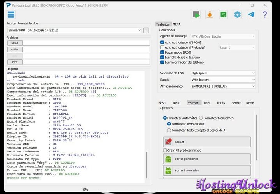Toggle Adv. Authorization [BROM] checkbox

pyautogui.click(x=162, y=42)
